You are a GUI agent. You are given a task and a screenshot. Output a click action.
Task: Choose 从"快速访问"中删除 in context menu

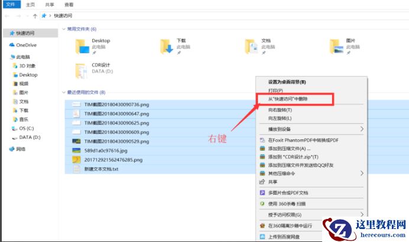click(x=288, y=99)
